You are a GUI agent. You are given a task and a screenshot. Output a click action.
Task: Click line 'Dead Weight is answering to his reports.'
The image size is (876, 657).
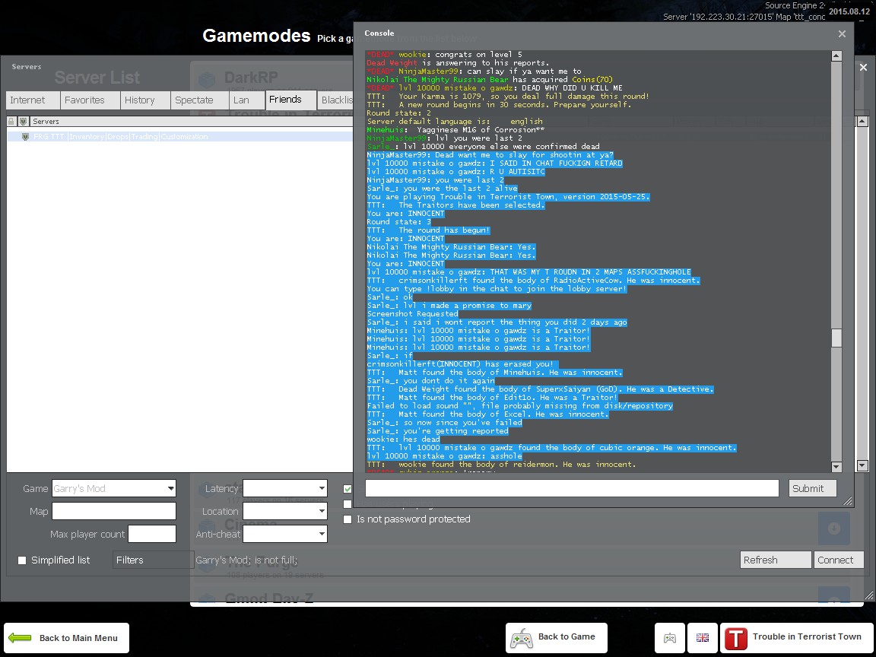pyautogui.click(x=458, y=63)
